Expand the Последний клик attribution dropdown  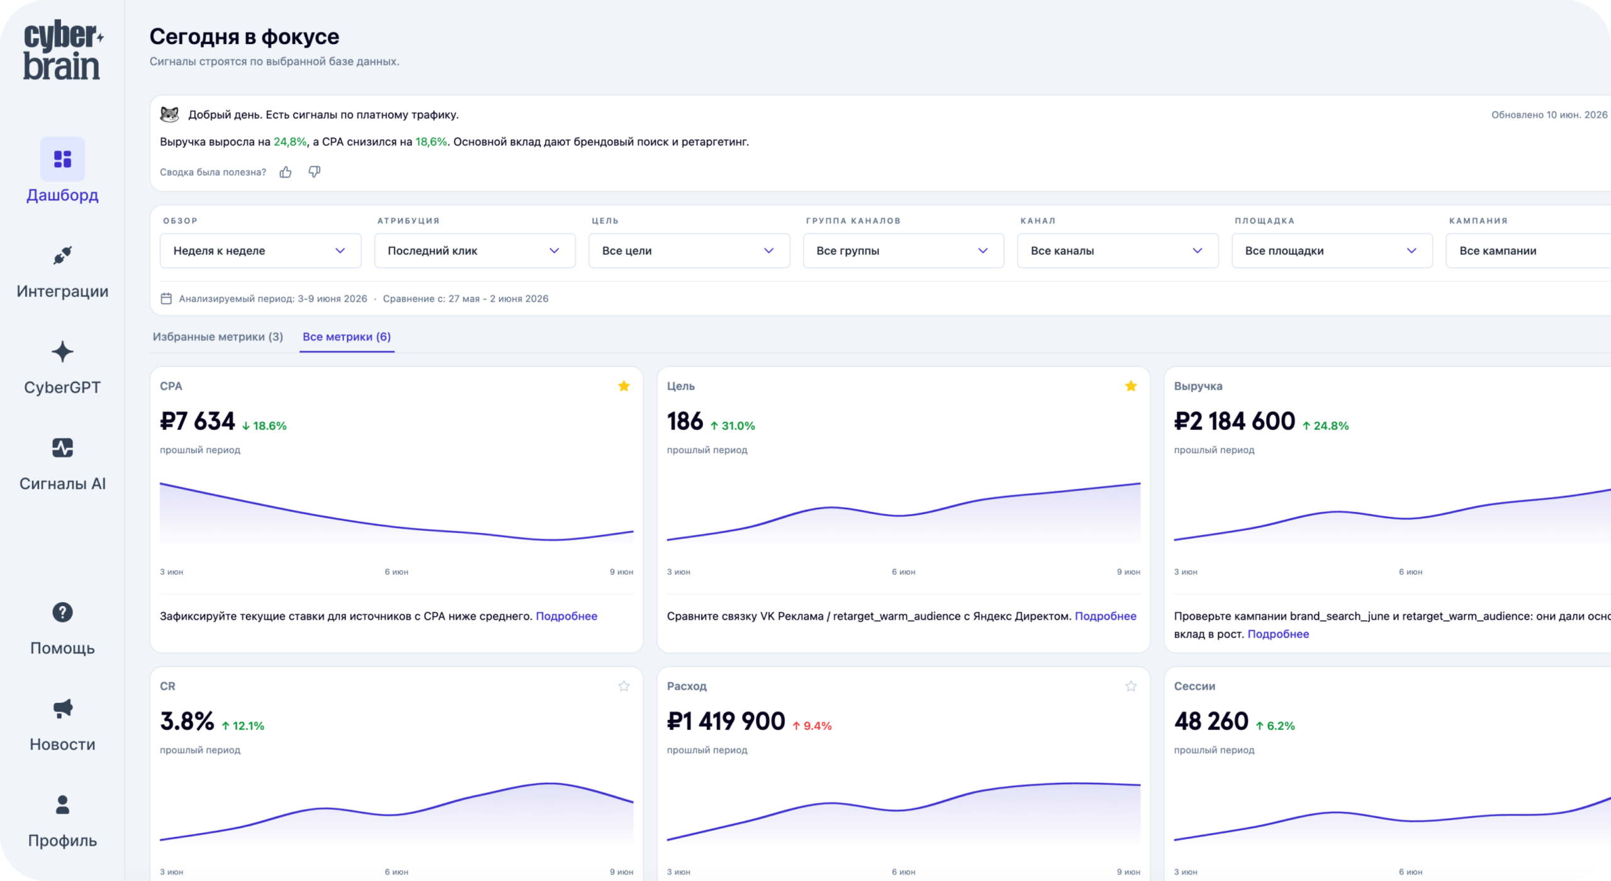click(x=474, y=250)
